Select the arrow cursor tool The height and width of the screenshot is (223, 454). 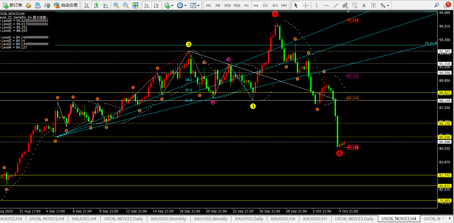pyautogui.click(x=296, y=5)
